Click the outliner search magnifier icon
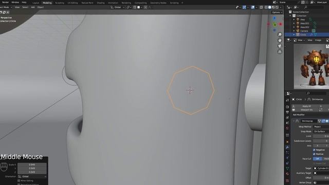The height and width of the screenshot is (185, 329). [x=306, y=7]
